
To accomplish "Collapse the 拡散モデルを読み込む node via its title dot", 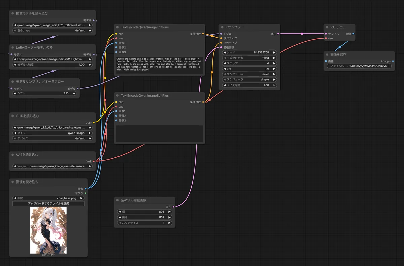I will (13, 13).
